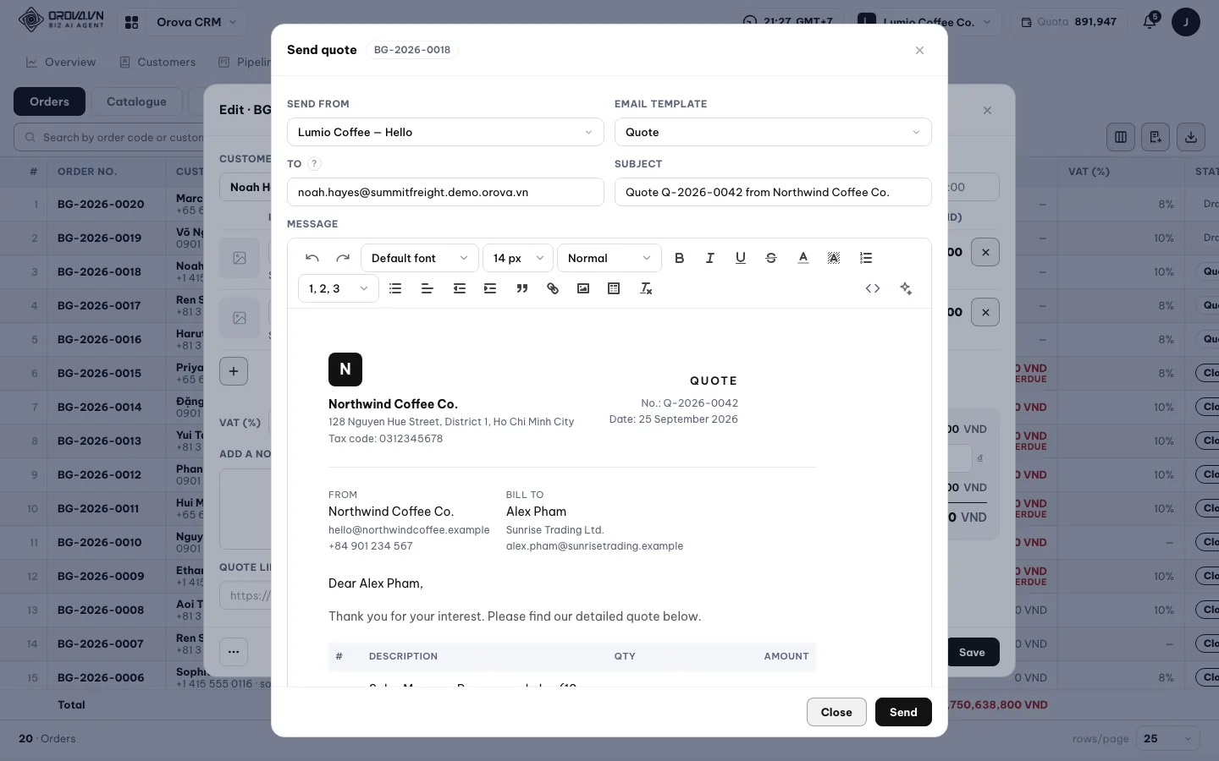
Task: Pick a text color in the editor toolbar
Action: click(x=803, y=258)
